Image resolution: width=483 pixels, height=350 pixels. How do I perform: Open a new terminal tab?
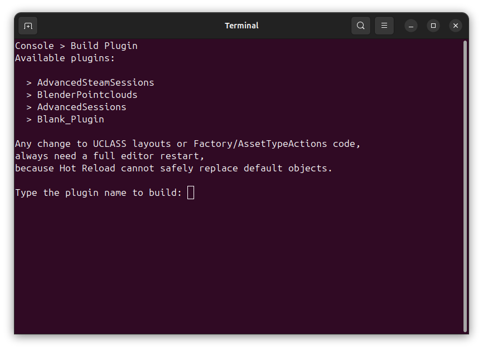point(28,26)
